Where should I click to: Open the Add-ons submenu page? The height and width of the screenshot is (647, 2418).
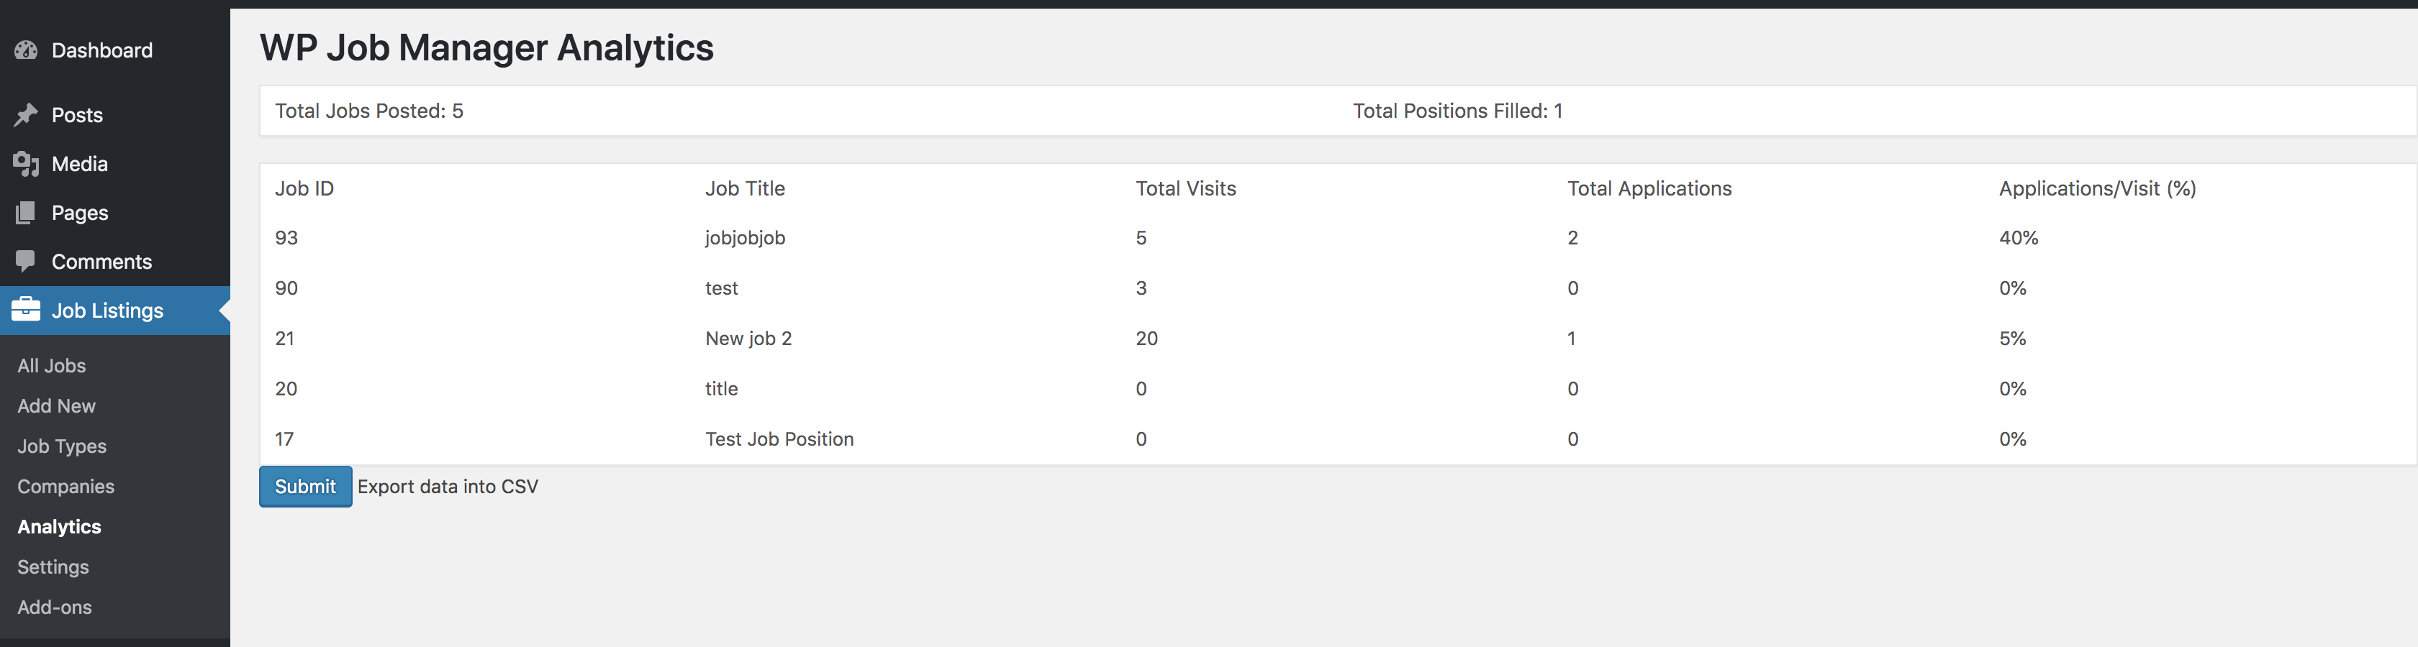pyautogui.click(x=55, y=607)
